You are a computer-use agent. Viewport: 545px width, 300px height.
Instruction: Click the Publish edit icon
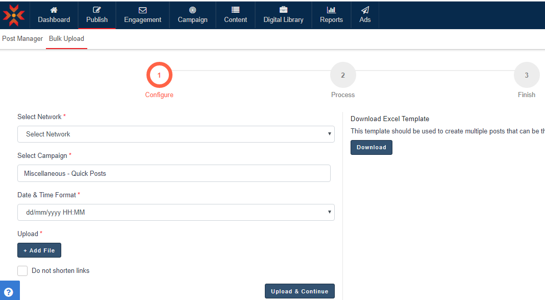click(x=97, y=10)
